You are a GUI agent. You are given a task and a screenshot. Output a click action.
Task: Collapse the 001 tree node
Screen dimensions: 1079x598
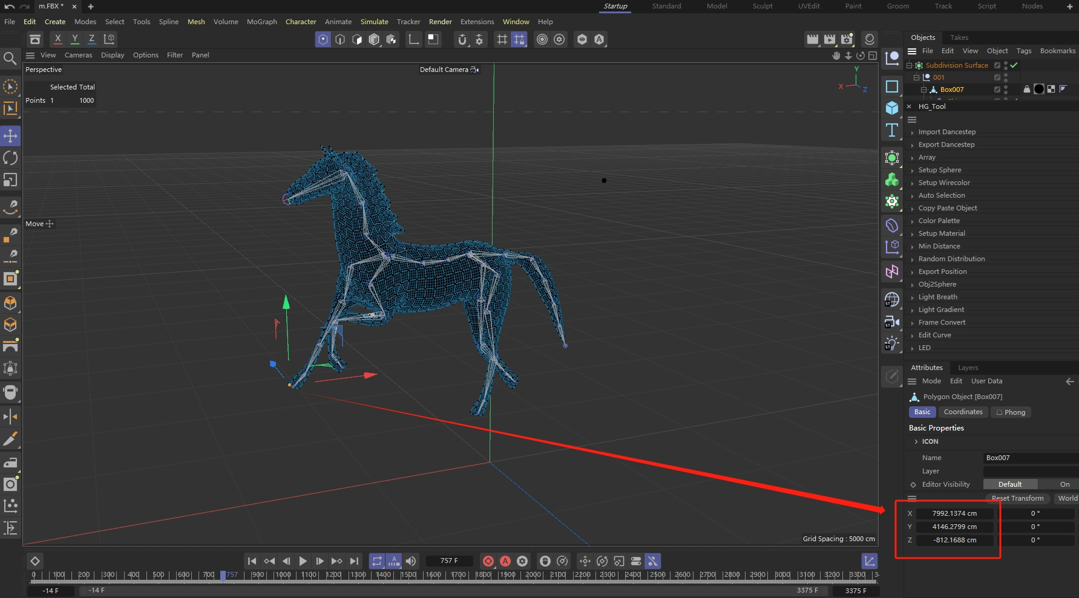[x=916, y=77]
